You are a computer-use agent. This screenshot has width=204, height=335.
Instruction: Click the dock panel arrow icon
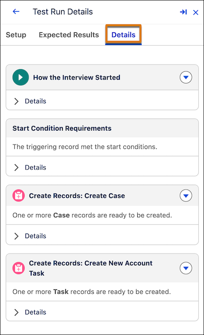pyautogui.click(x=183, y=12)
